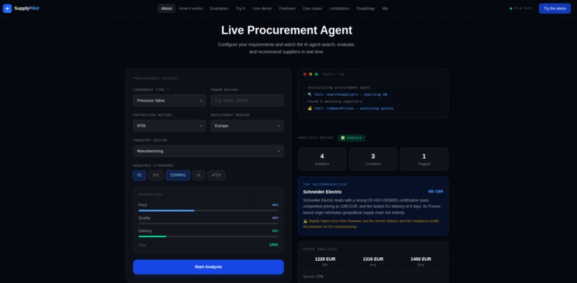Click the 1228 EUR Min price

(325, 259)
